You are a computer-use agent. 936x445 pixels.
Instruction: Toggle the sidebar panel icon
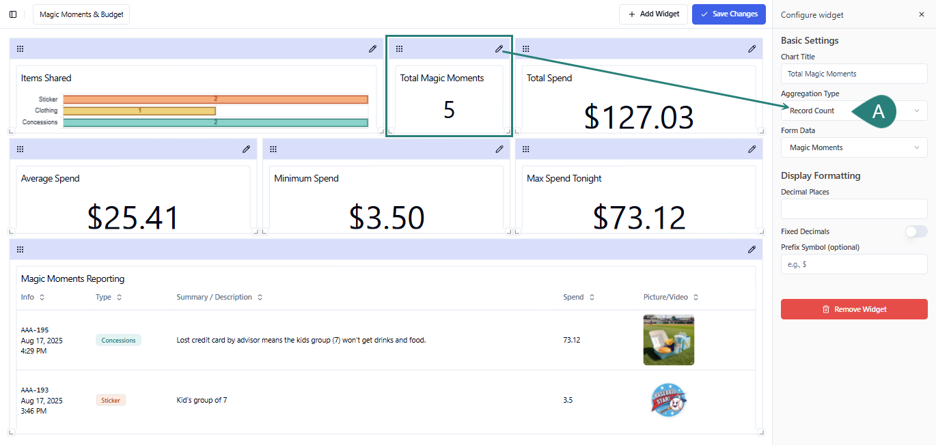13,14
